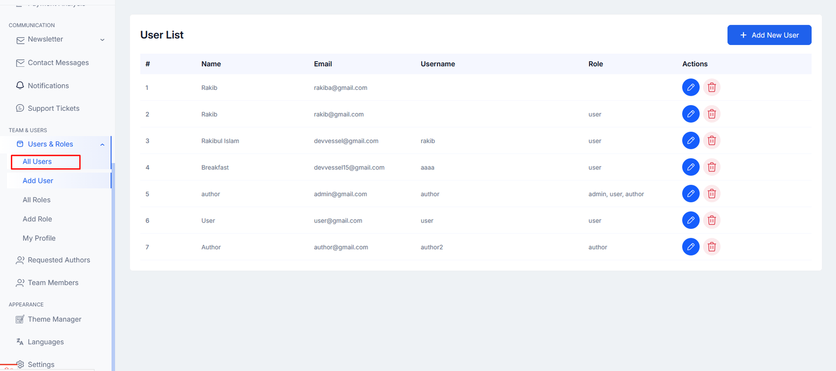Collapse the Users & Roles chevron
The width and height of the screenshot is (836, 371).
click(x=102, y=145)
